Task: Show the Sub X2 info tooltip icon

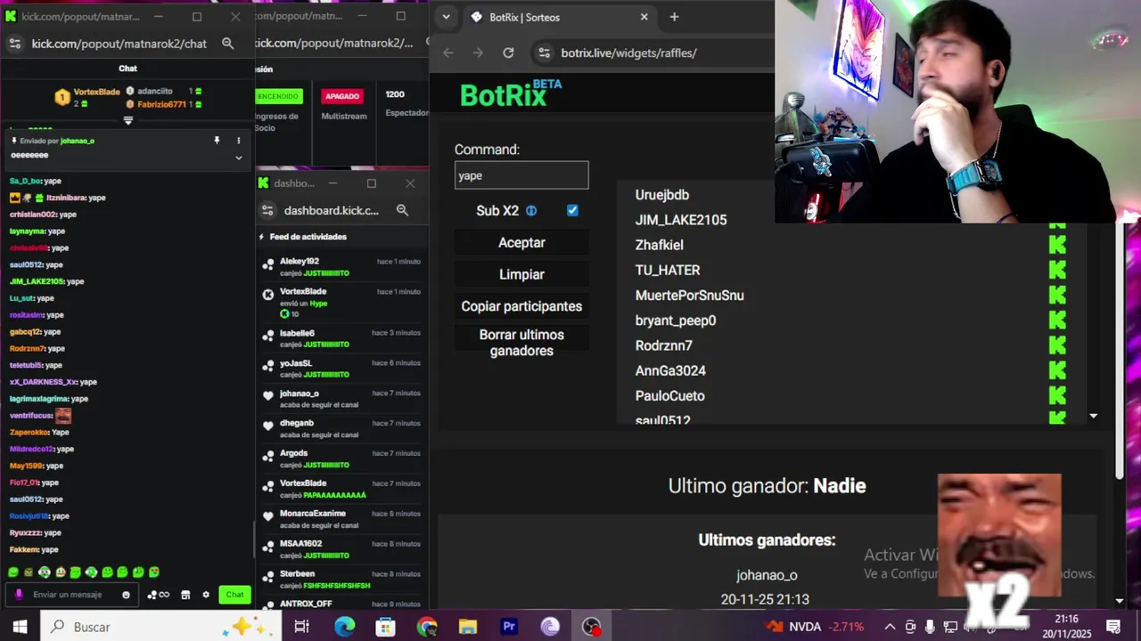Action: 531,211
